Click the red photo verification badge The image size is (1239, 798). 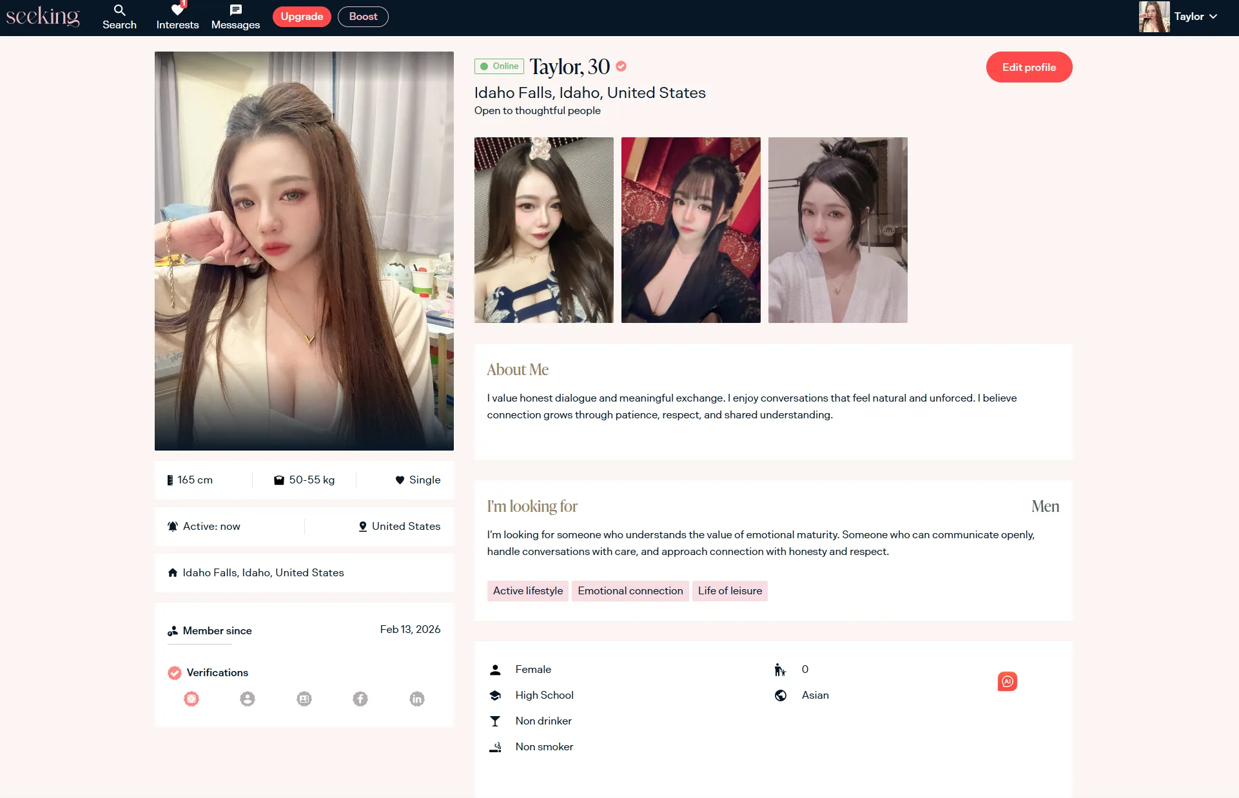pos(191,699)
